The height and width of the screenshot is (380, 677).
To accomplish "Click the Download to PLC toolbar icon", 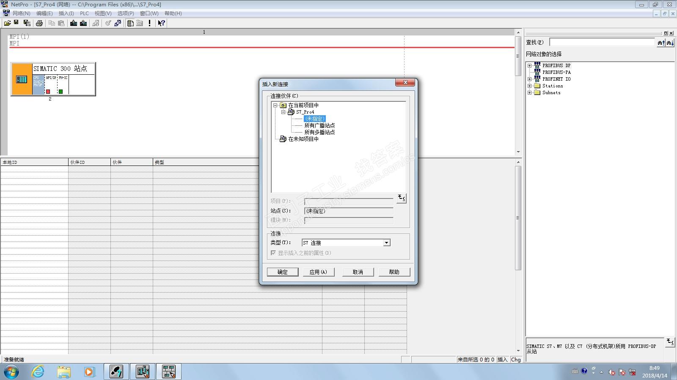I will [74, 23].
